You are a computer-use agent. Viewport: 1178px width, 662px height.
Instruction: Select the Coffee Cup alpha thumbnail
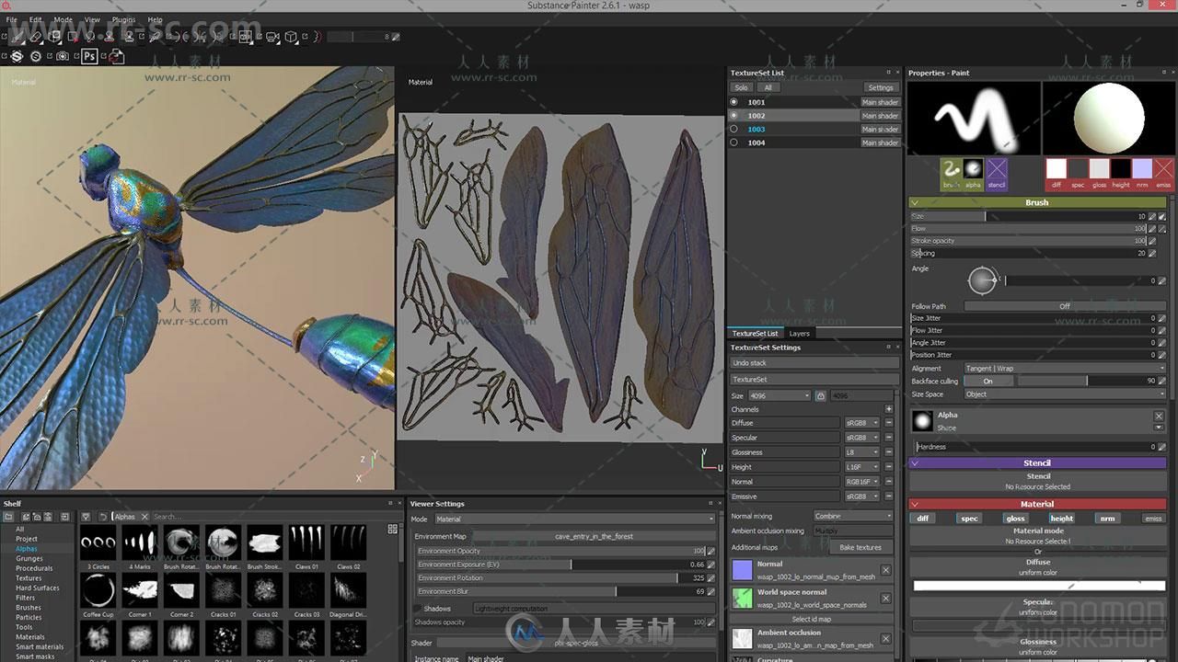click(98, 590)
